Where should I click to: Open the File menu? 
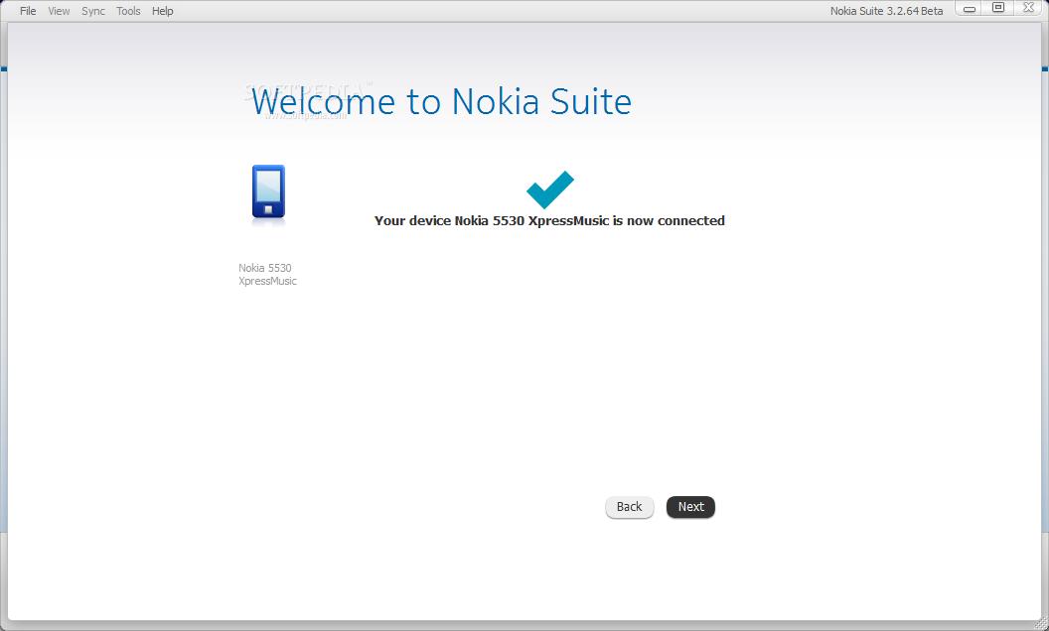[x=28, y=11]
